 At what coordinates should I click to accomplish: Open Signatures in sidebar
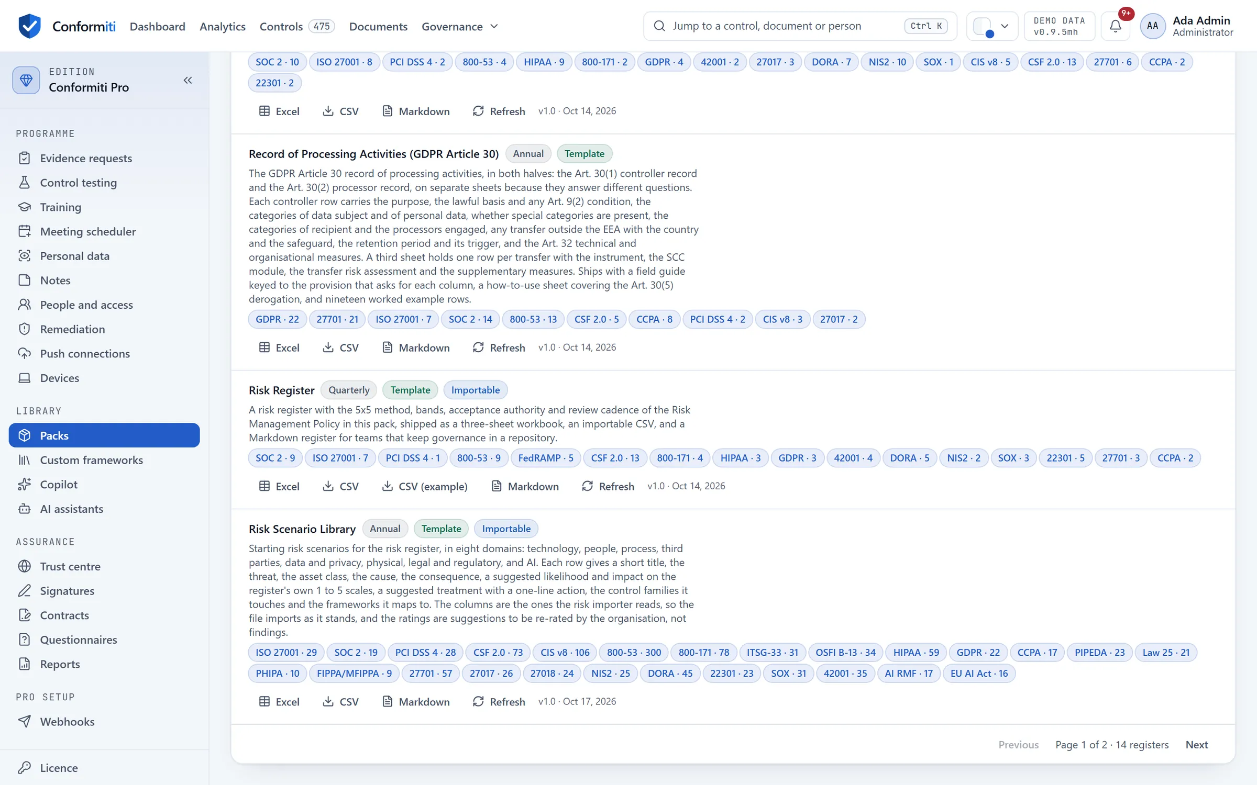104,591
